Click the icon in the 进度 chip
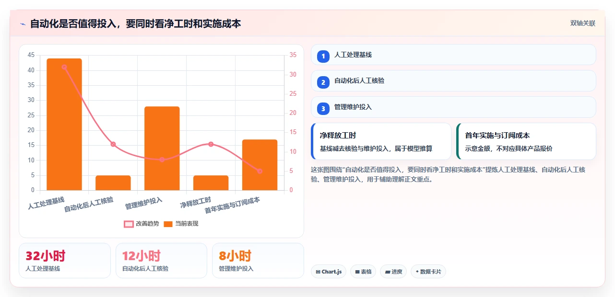615x297 pixels. coord(388,272)
